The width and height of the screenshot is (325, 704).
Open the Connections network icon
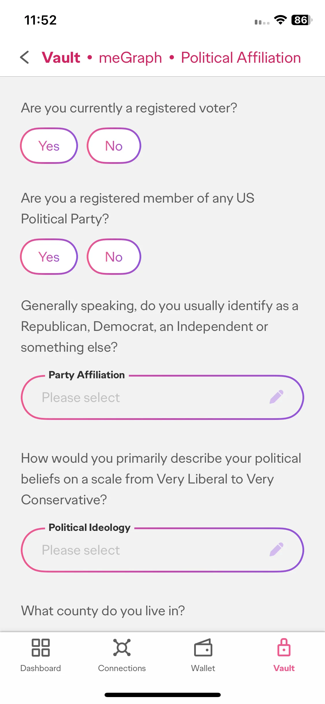[x=122, y=647]
